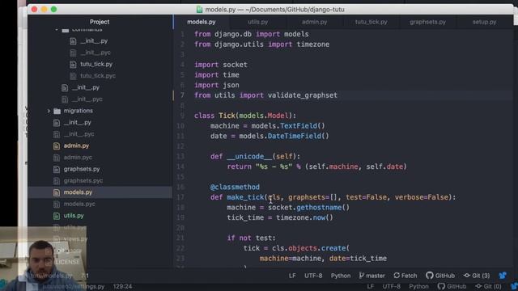Click the Fetch refresh icon
The height and width of the screenshot is (291, 518).
click(397, 275)
